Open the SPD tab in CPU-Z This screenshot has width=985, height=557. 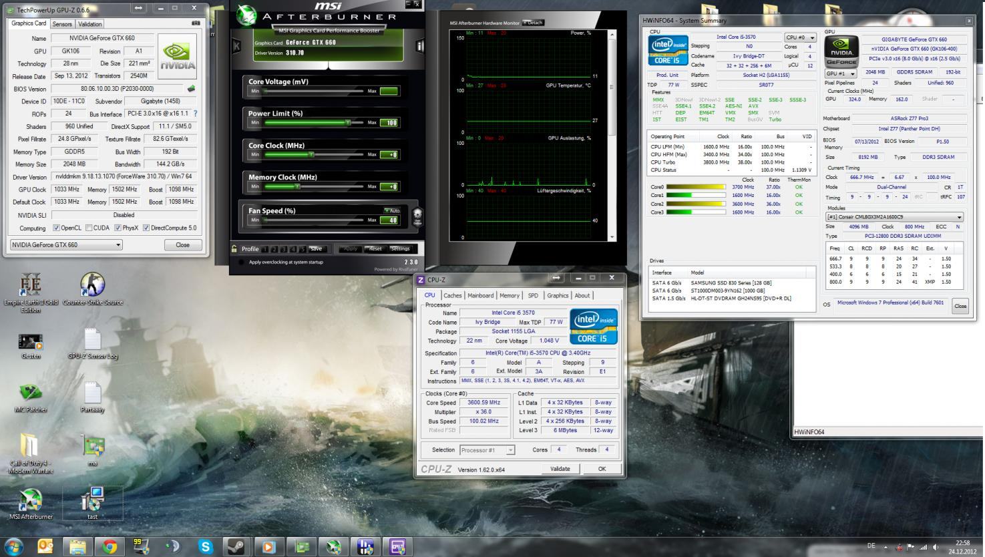(x=533, y=295)
